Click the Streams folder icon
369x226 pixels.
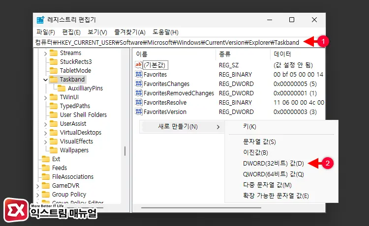point(54,53)
